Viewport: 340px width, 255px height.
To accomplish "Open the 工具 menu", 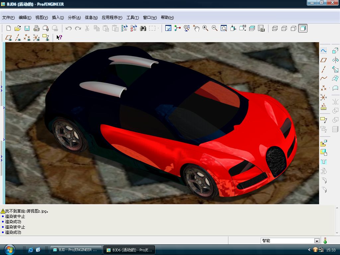I will 132,18.
